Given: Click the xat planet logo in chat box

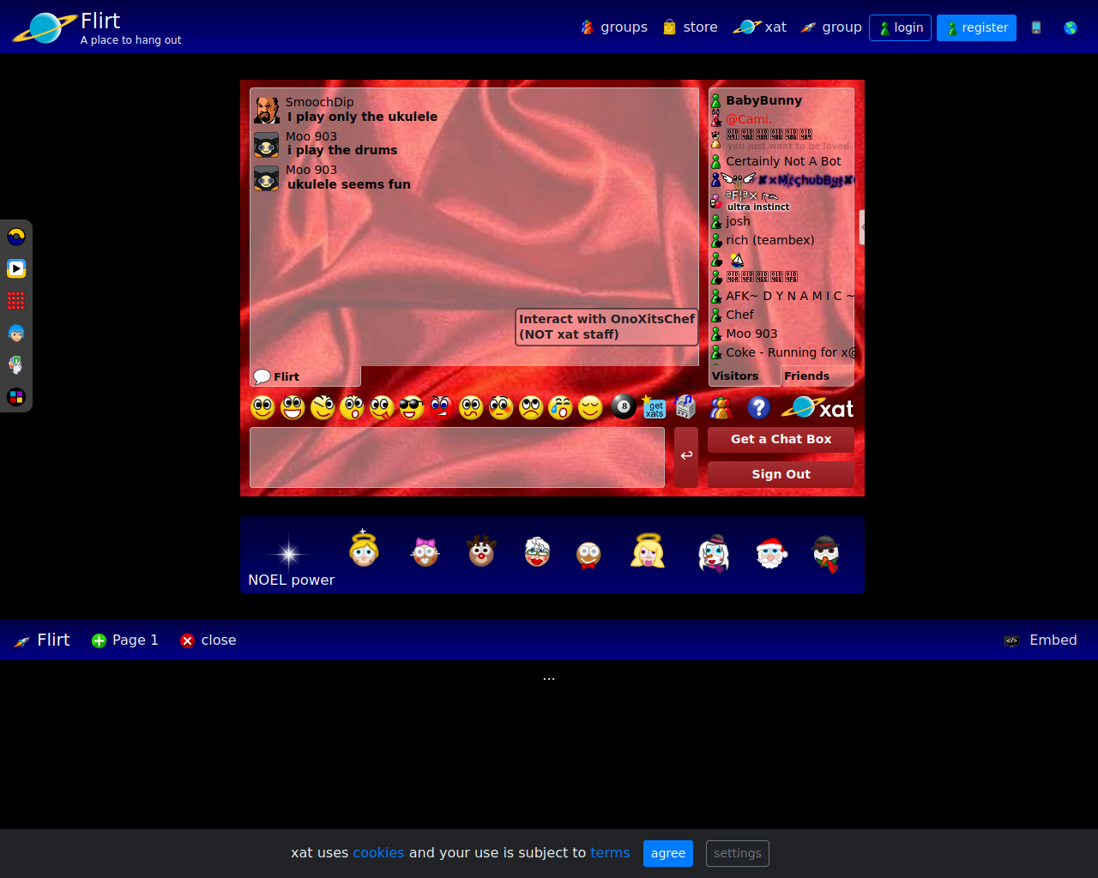Looking at the screenshot, I should click(x=817, y=408).
